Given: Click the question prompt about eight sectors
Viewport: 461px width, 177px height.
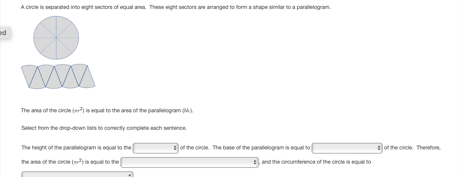Looking at the screenshot, I should tap(175, 7).
